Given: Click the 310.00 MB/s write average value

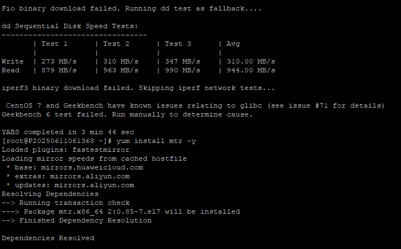Looking at the screenshot, I should (251, 62).
